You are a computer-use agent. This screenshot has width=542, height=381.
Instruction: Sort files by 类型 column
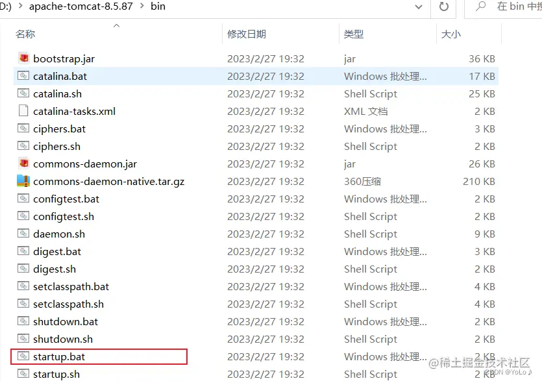pyautogui.click(x=354, y=34)
